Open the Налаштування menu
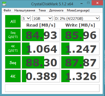Screen dimensions: 105x96 pyautogui.click(x=25, y=10)
